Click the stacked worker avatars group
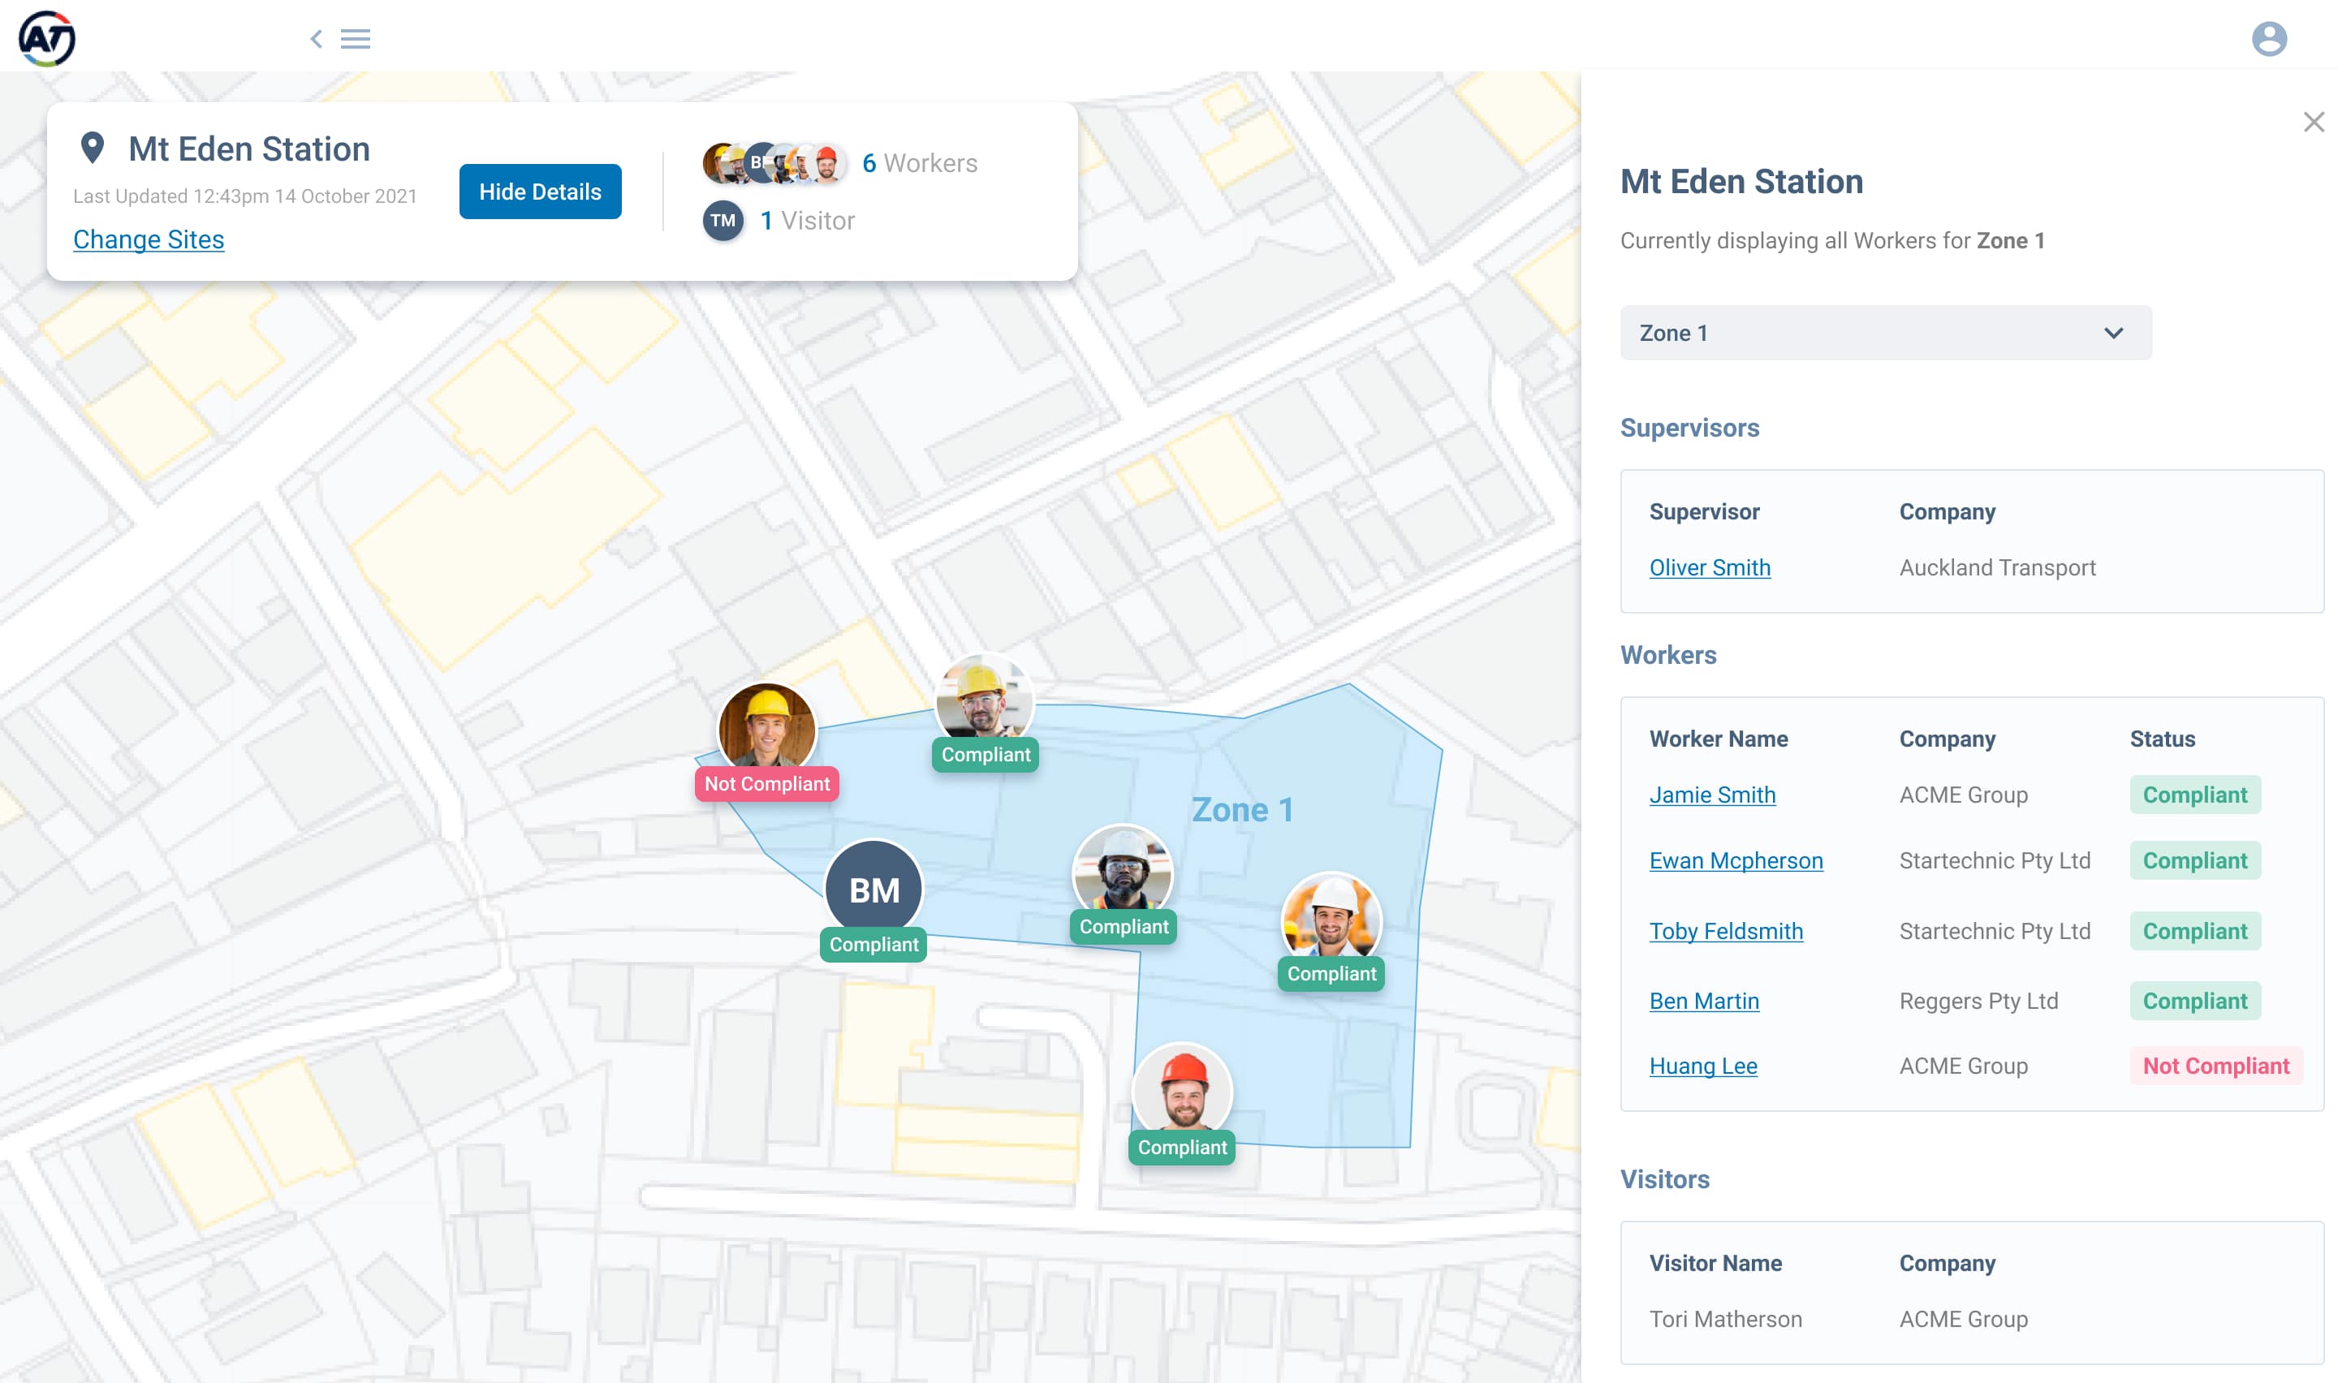 [774, 163]
